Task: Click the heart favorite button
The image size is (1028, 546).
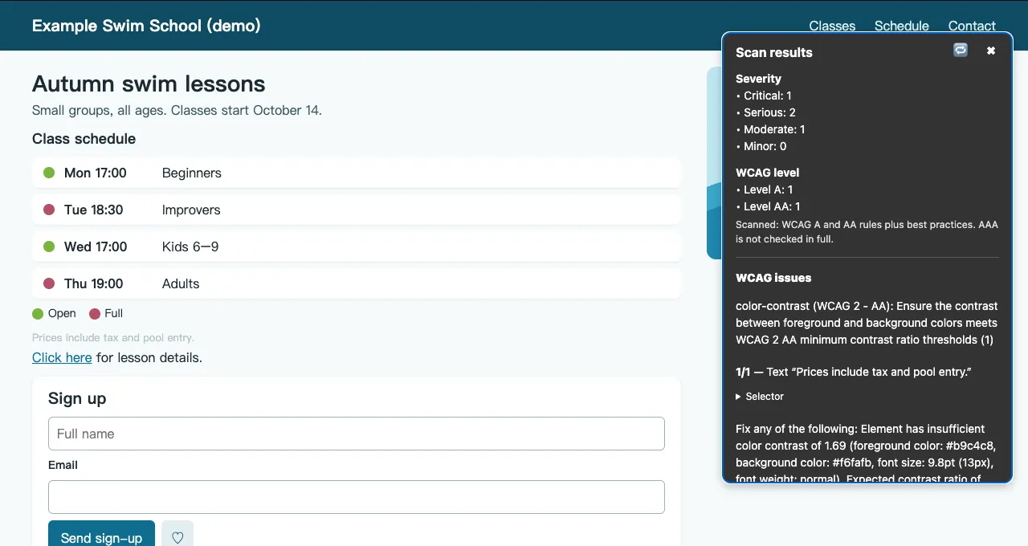Action: (177, 537)
